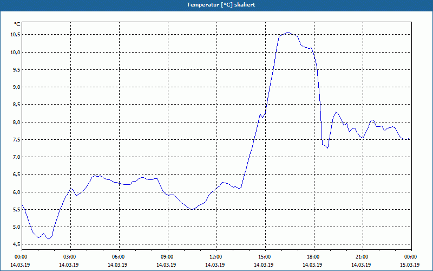This screenshot has width=433, height=271.
Task: Click the 00:00 time label above 15.03.19
Action: click(411, 257)
